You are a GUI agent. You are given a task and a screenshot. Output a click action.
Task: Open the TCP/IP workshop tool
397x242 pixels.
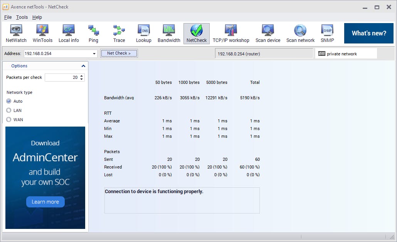click(231, 33)
